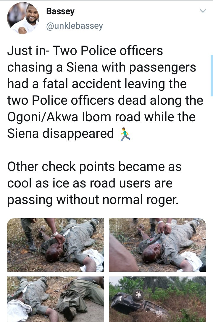
Task: Click the 'cool as ice as road users' line
Action: [90, 183]
